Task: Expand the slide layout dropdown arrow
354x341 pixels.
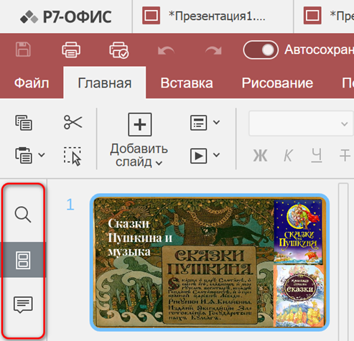Action: tap(216, 122)
